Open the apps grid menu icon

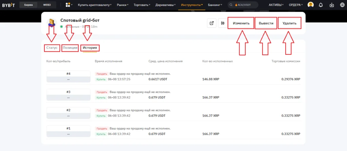tap(68, 5)
